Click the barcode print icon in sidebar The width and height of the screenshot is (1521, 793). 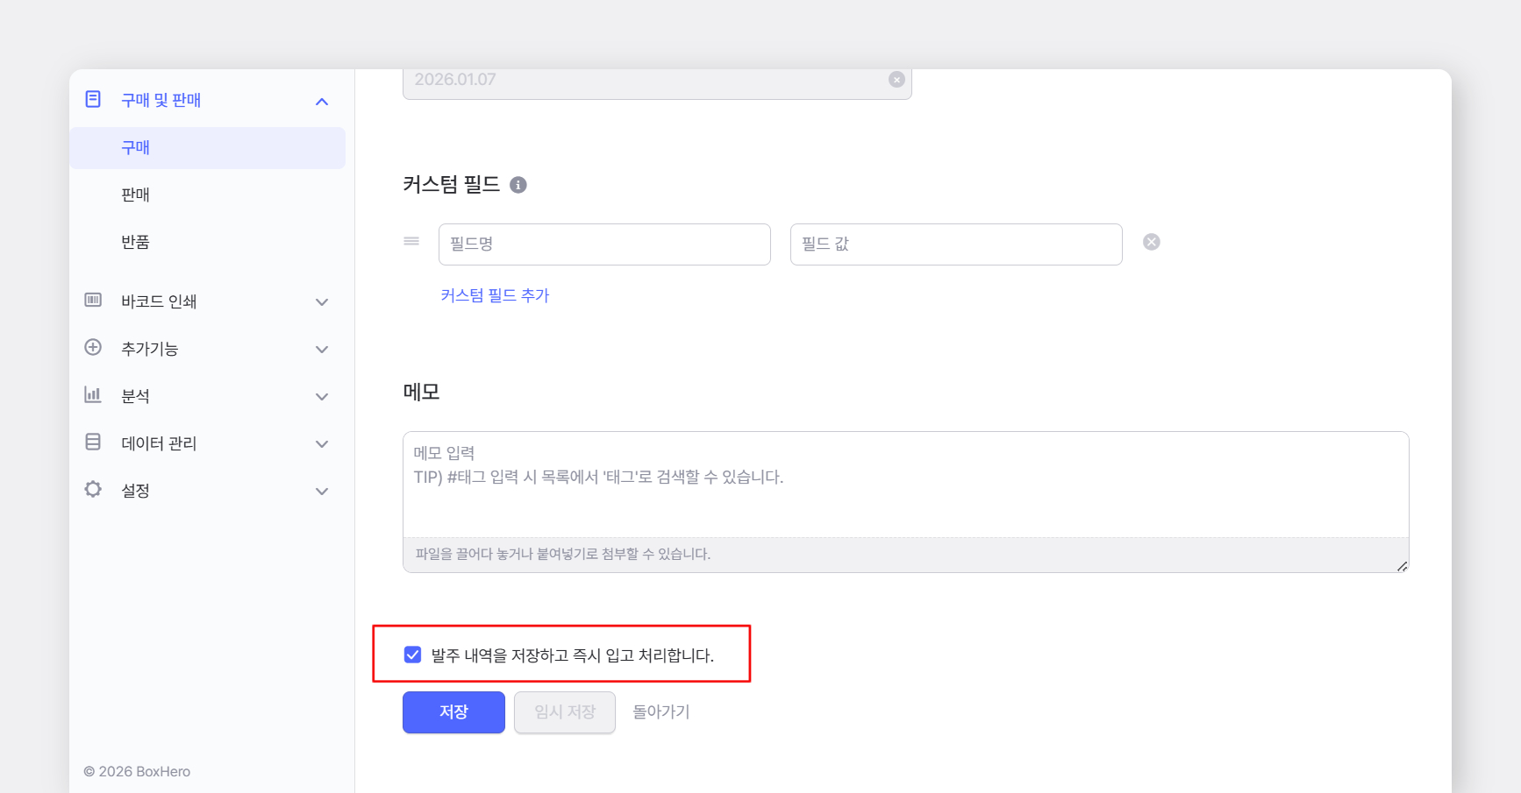tap(93, 301)
